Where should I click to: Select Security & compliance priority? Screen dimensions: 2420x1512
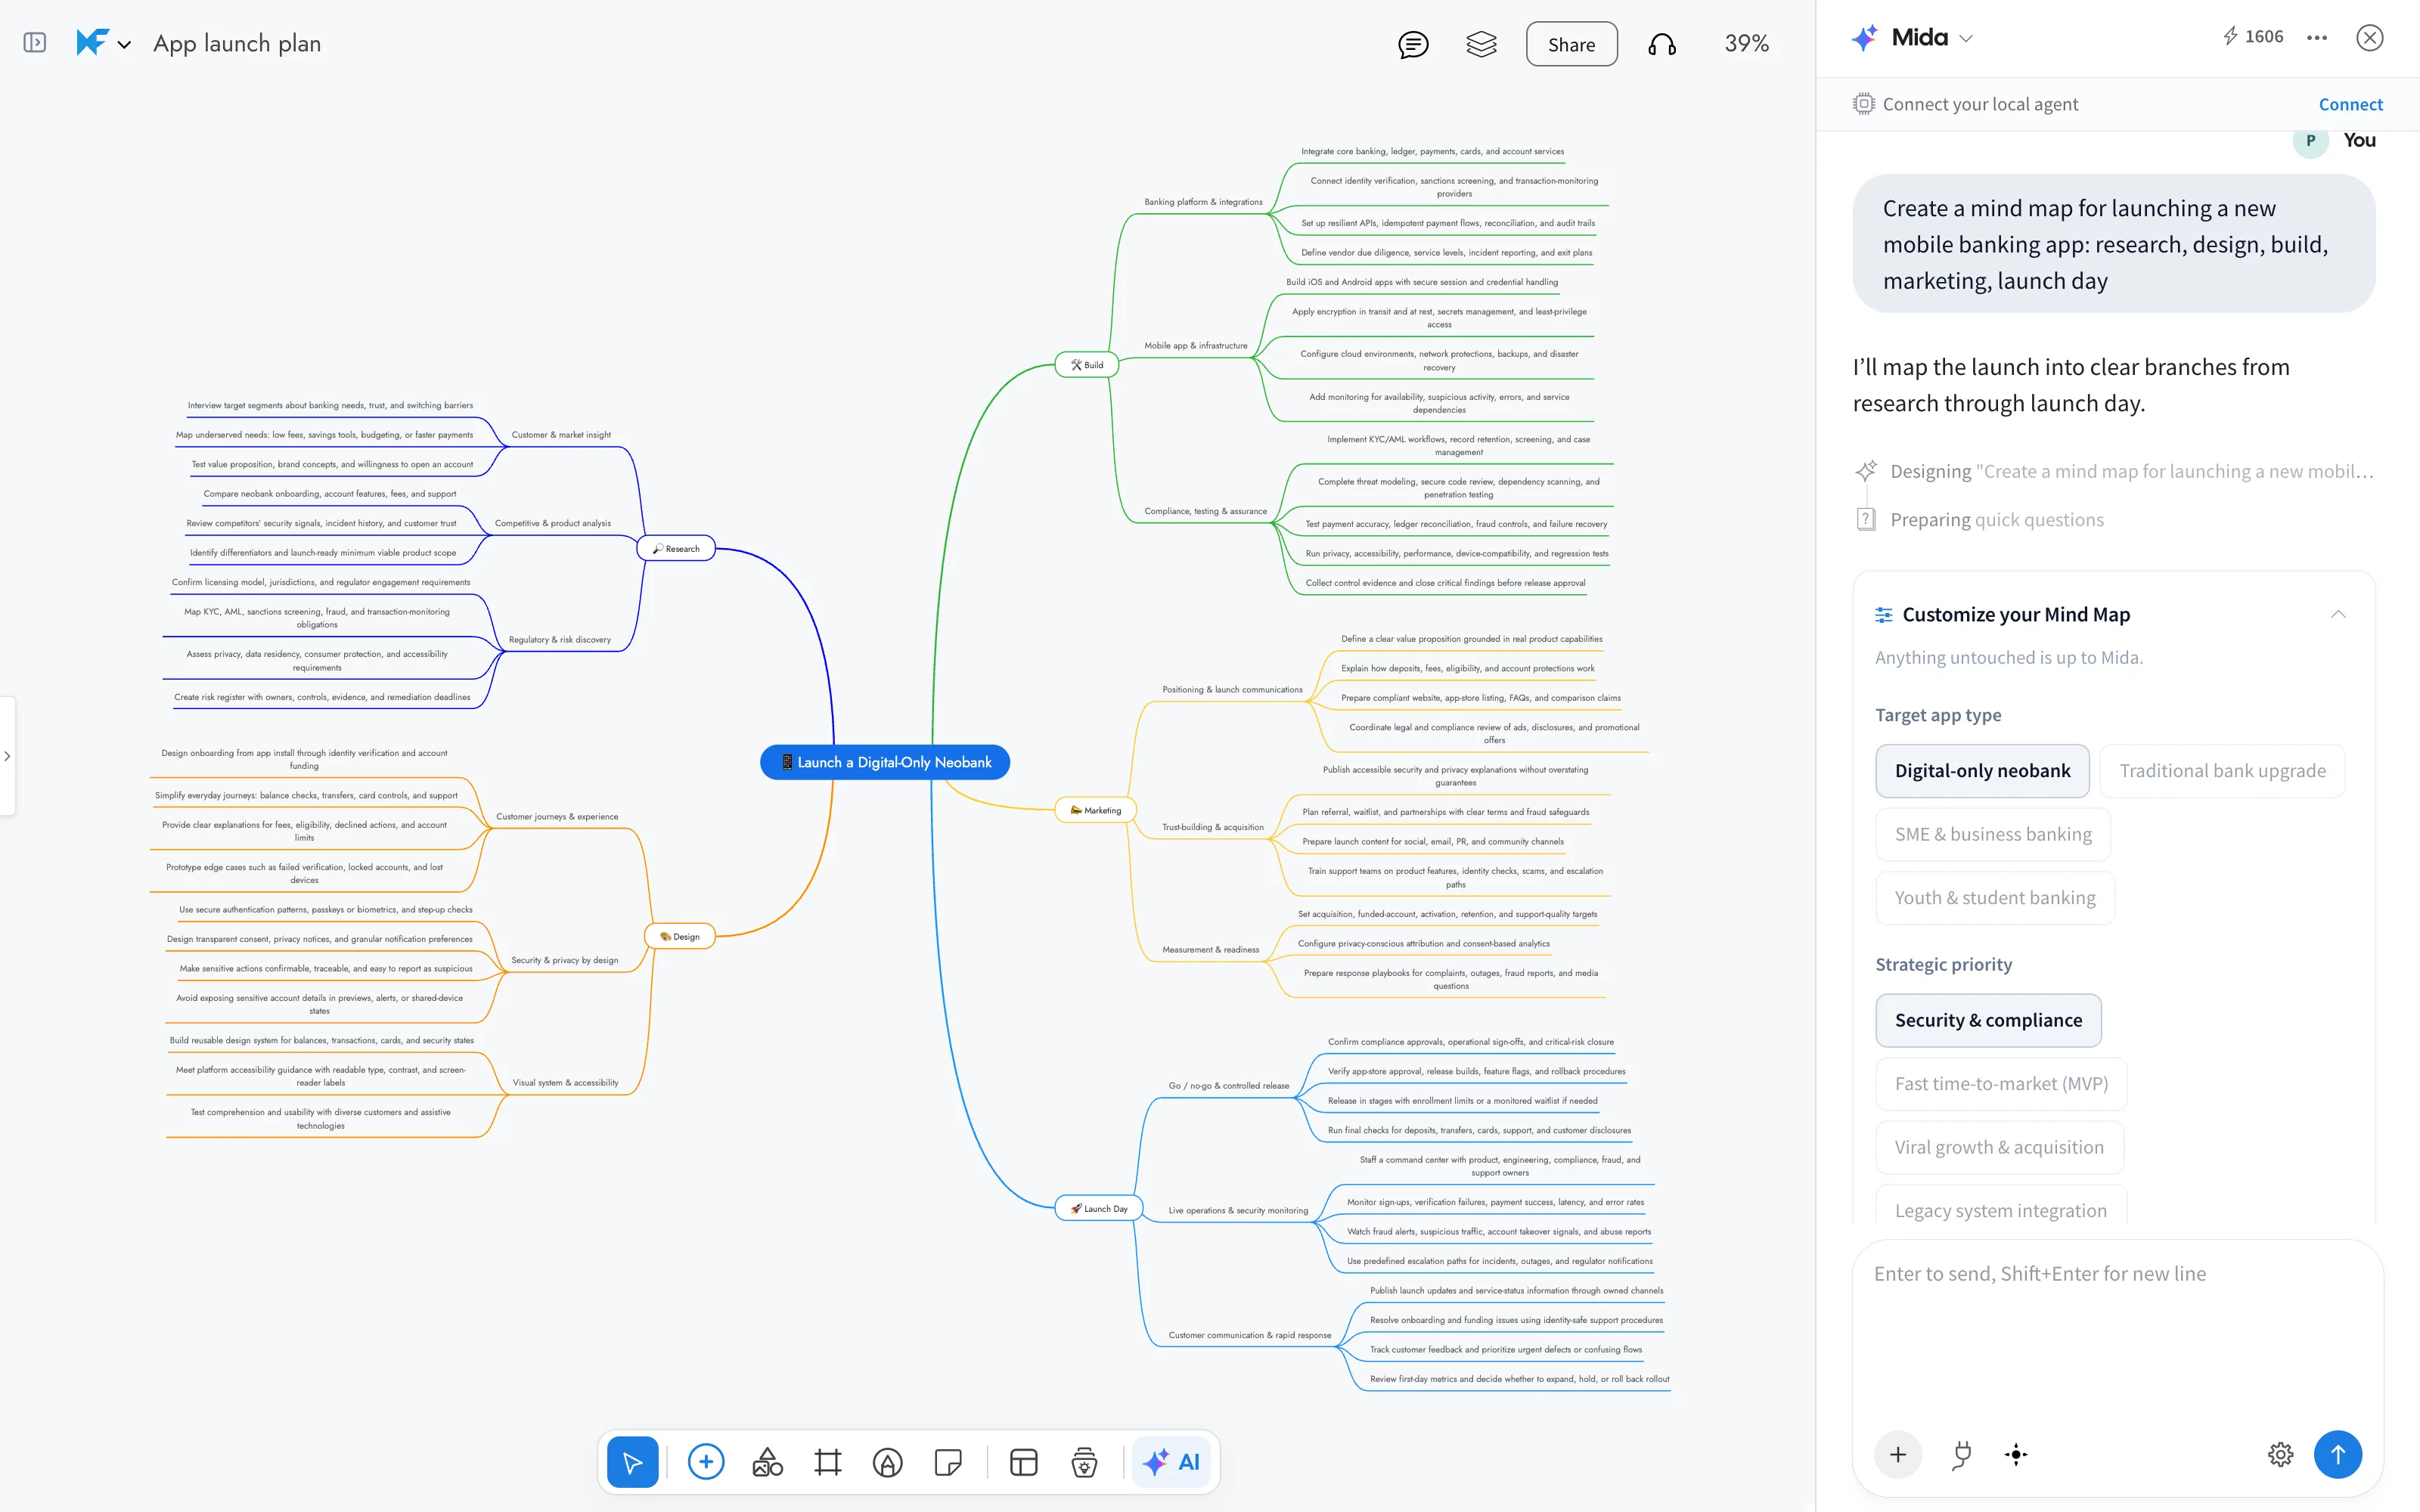[1988, 1020]
